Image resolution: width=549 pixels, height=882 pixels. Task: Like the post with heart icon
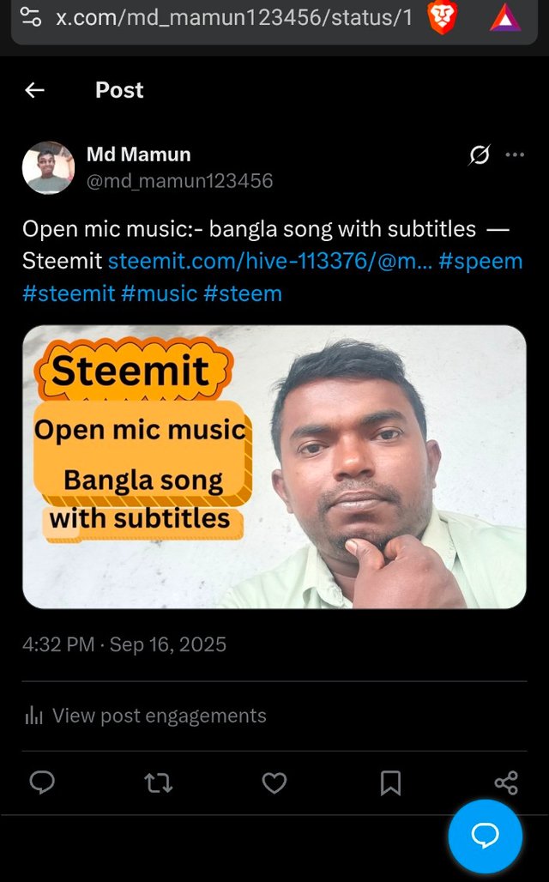(274, 782)
